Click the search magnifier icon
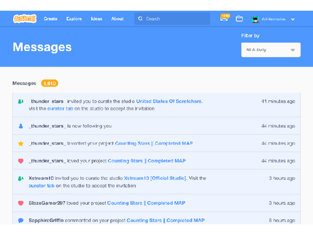This screenshot has width=313, height=235. click(140, 19)
